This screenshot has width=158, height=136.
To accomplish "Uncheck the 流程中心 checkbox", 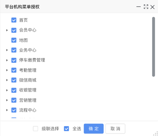I will [x=14, y=110].
